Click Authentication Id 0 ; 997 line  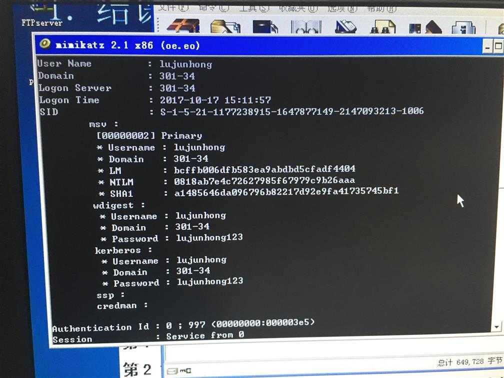(x=183, y=325)
